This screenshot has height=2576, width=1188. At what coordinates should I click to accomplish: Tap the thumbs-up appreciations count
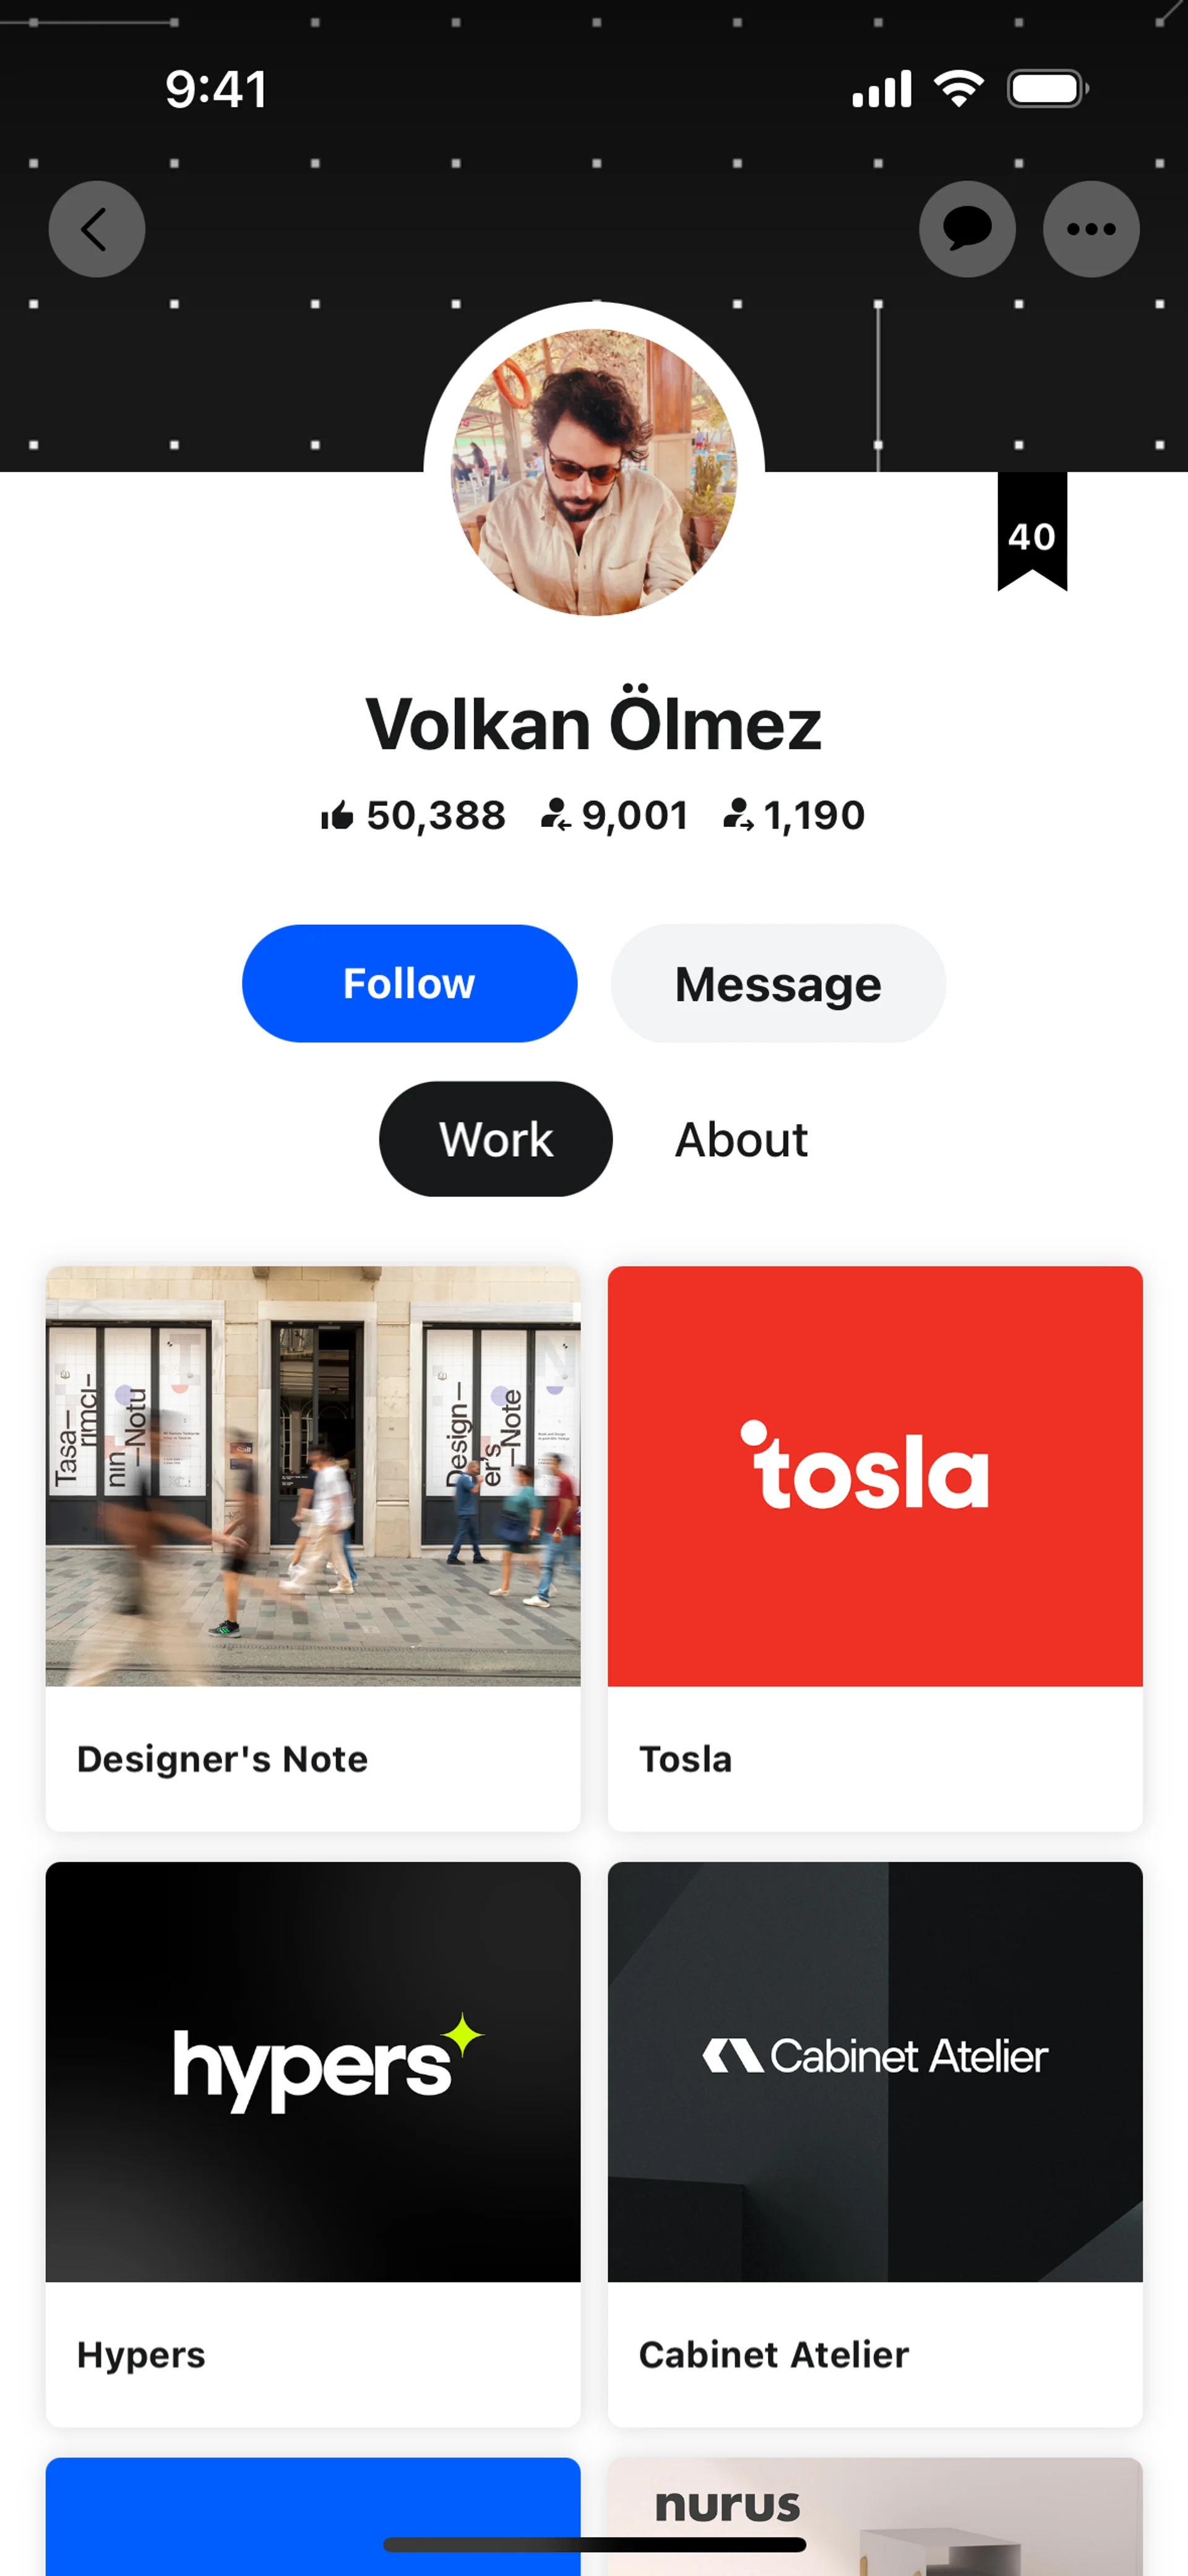(x=414, y=816)
